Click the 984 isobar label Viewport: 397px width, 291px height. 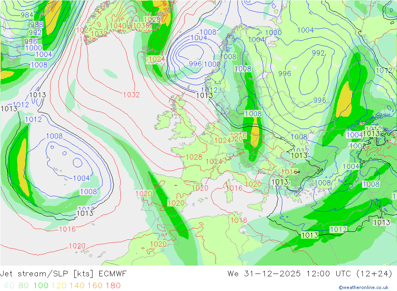(27, 15)
